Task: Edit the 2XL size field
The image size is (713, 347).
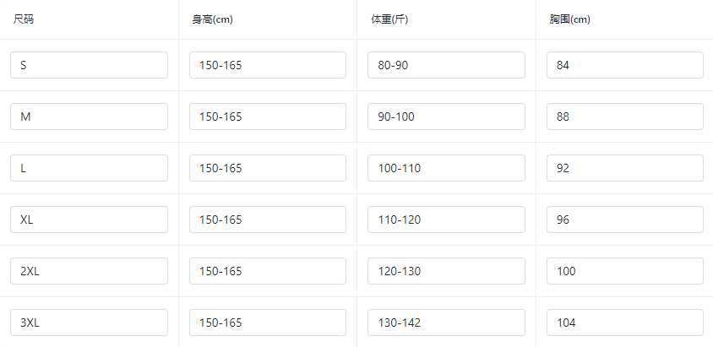Action: 89,271
